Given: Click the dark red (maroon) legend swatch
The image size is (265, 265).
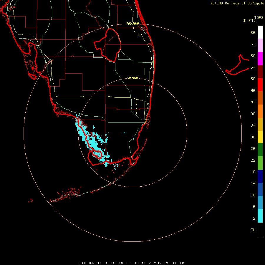Looking at the screenshot, I should point(260,72).
